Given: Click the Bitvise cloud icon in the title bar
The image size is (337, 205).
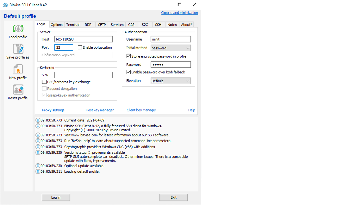Looking at the screenshot, I should [5, 5].
